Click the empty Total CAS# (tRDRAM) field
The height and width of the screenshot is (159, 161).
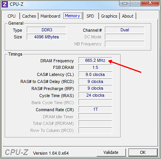(95, 123)
